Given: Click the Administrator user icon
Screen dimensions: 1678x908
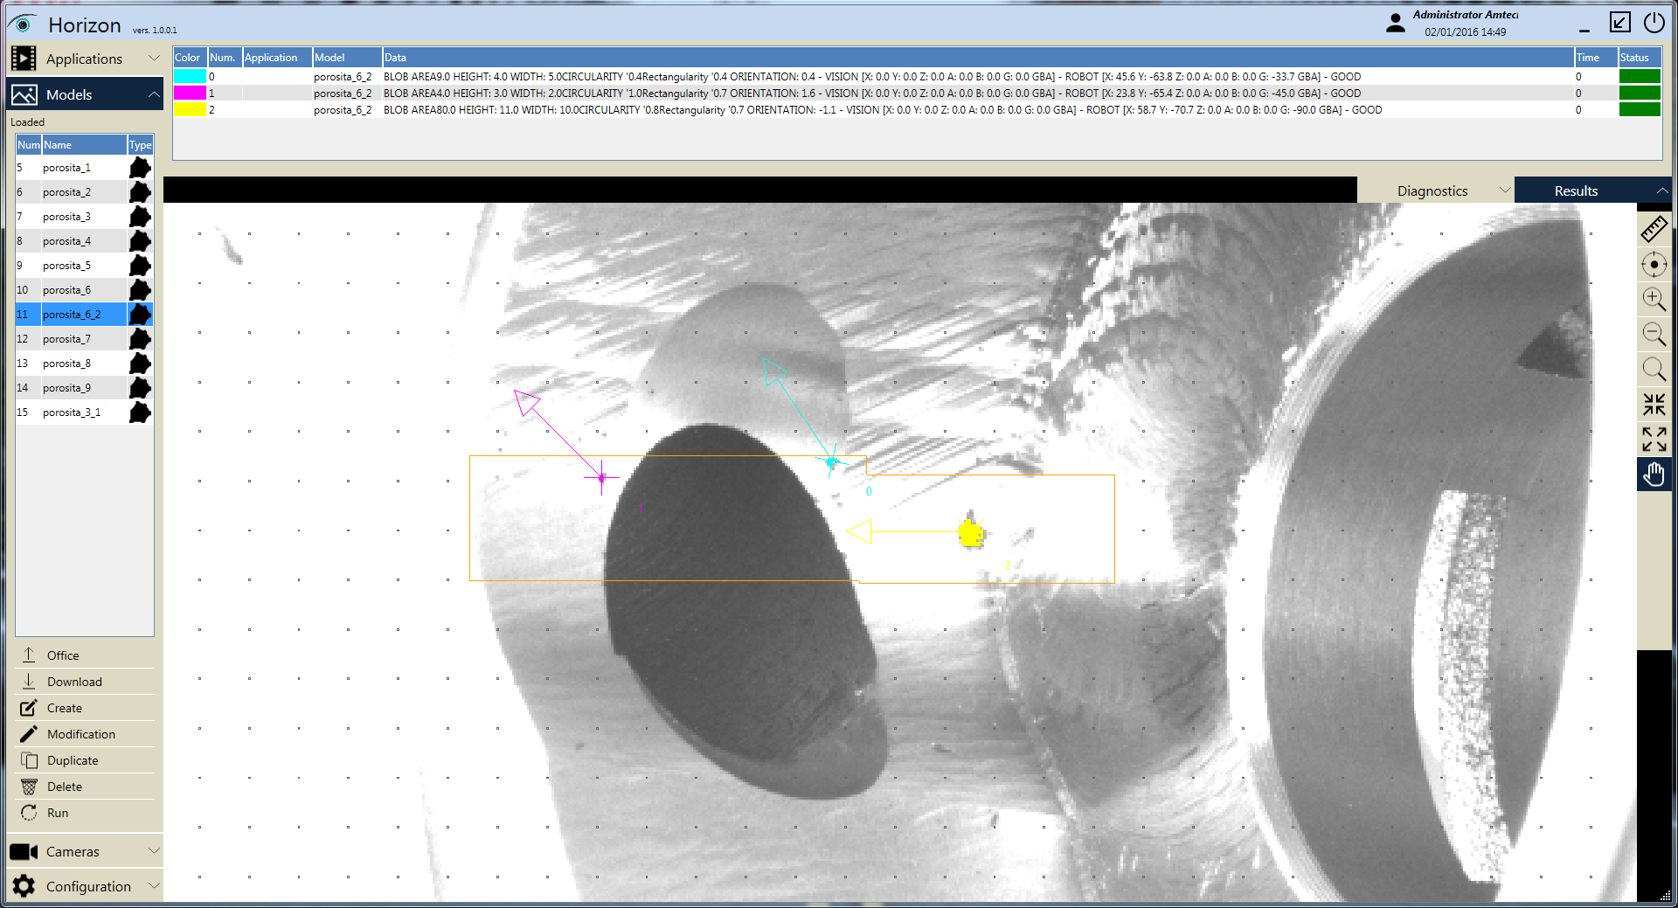Looking at the screenshot, I should 1396,23.
